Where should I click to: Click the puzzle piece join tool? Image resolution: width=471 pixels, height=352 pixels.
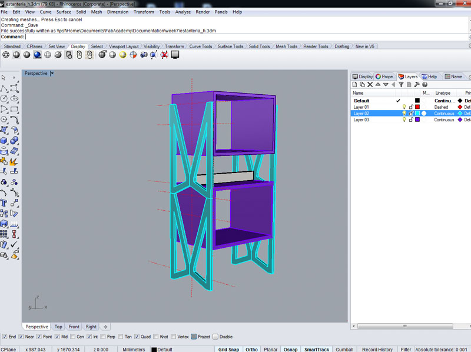pyautogui.click(x=4, y=161)
